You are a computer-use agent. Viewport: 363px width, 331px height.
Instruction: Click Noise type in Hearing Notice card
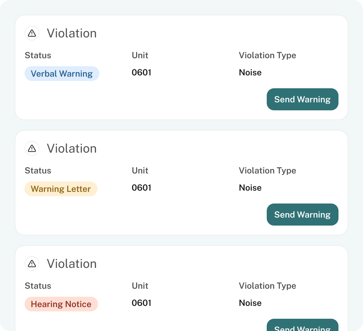click(250, 303)
